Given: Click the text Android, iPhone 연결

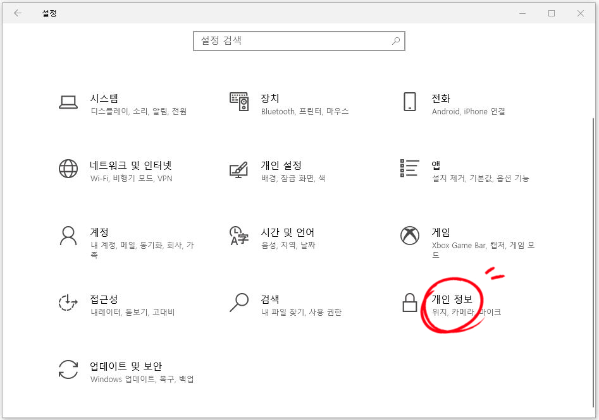Looking at the screenshot, I should (468, 111).
